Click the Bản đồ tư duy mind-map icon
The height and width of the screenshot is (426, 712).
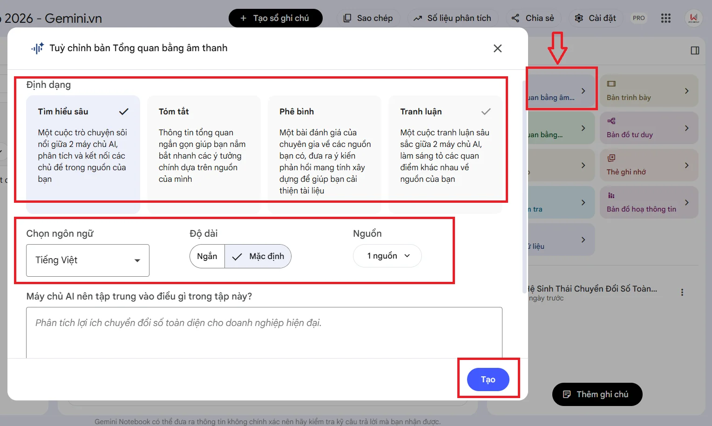[x=611, y=121]
